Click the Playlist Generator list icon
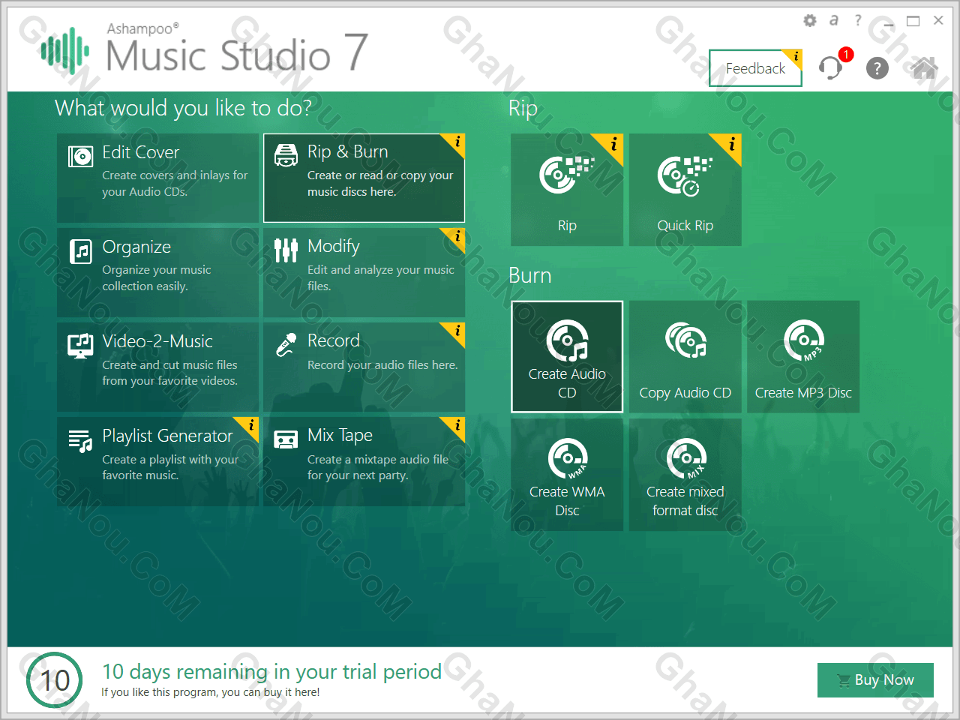Image resolution: width=960 pixels, height=720 pixels. (80, 440)
